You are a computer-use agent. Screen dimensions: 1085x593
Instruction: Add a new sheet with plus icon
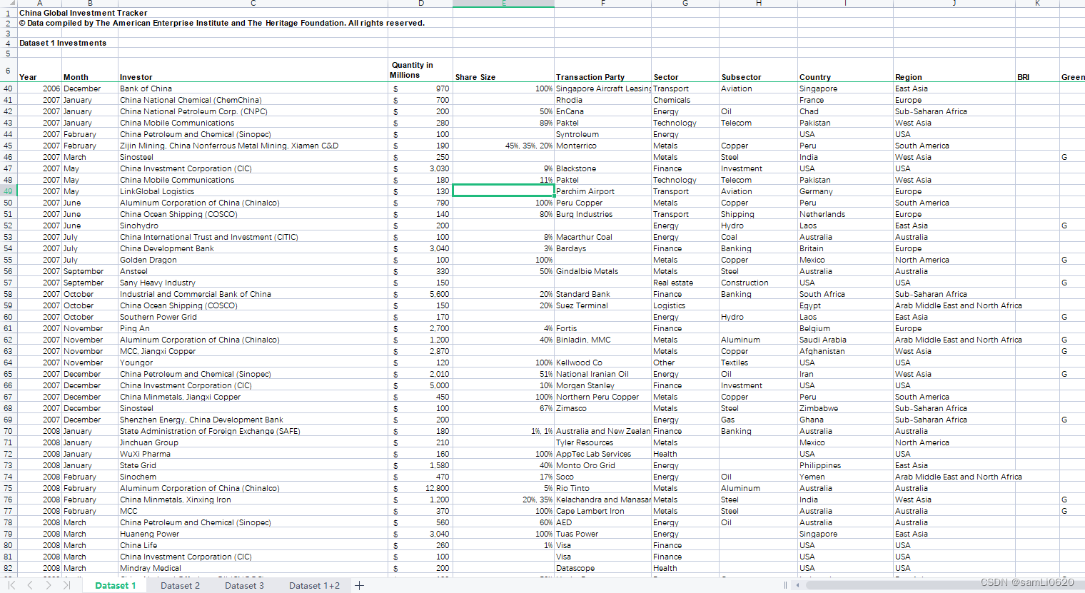359,585
